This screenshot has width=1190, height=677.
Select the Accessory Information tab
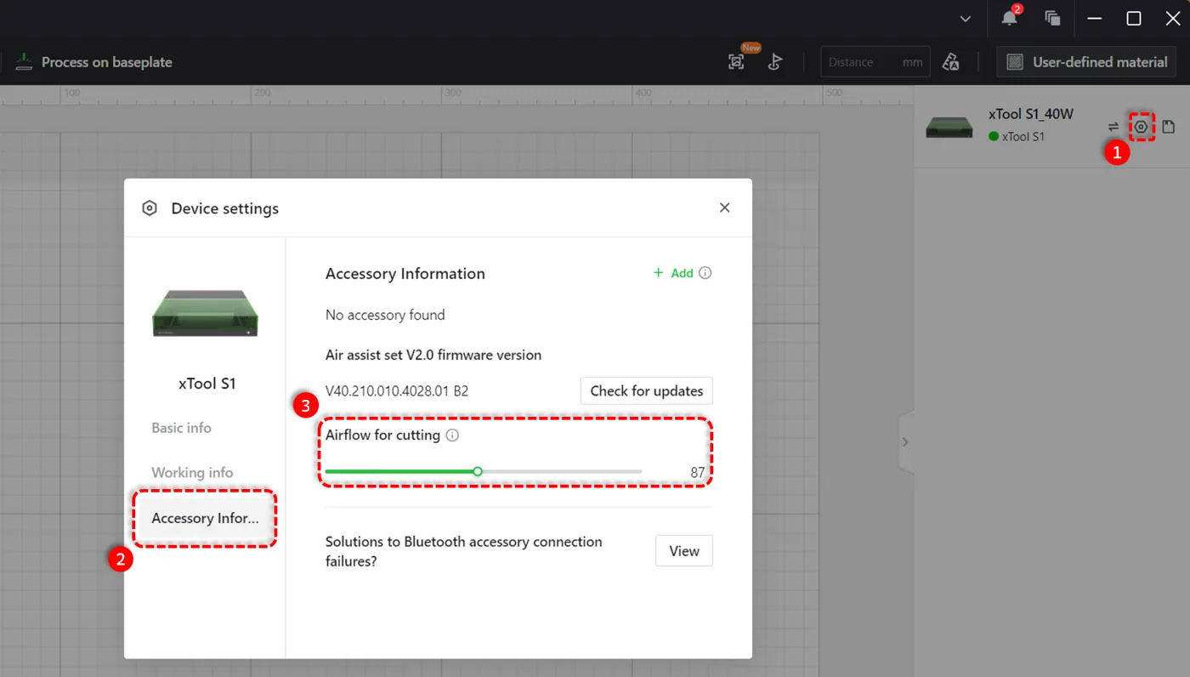(205, 518)
